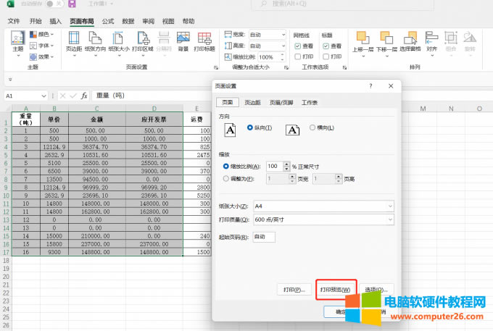
Task: Open the 纸张大小 paper size ribbon icon
Action: [x=117, y=41]
